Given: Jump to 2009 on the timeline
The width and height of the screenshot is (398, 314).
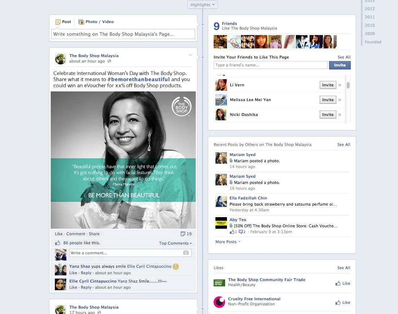Looking at the screenshot, I should [369, 34].
